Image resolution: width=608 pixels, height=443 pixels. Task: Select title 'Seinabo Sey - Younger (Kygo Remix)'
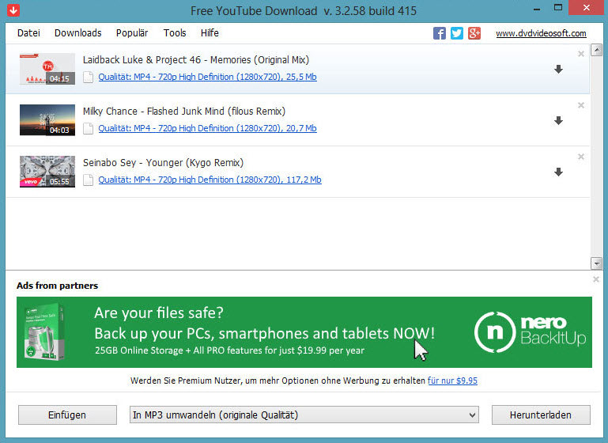pos(163,162)
